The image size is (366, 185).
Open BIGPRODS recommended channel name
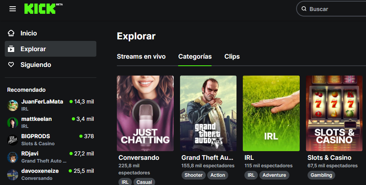click(36, 136)
